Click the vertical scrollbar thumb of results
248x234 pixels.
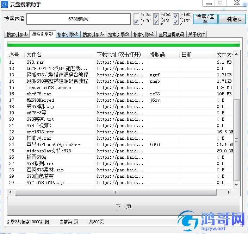point(237,140)
